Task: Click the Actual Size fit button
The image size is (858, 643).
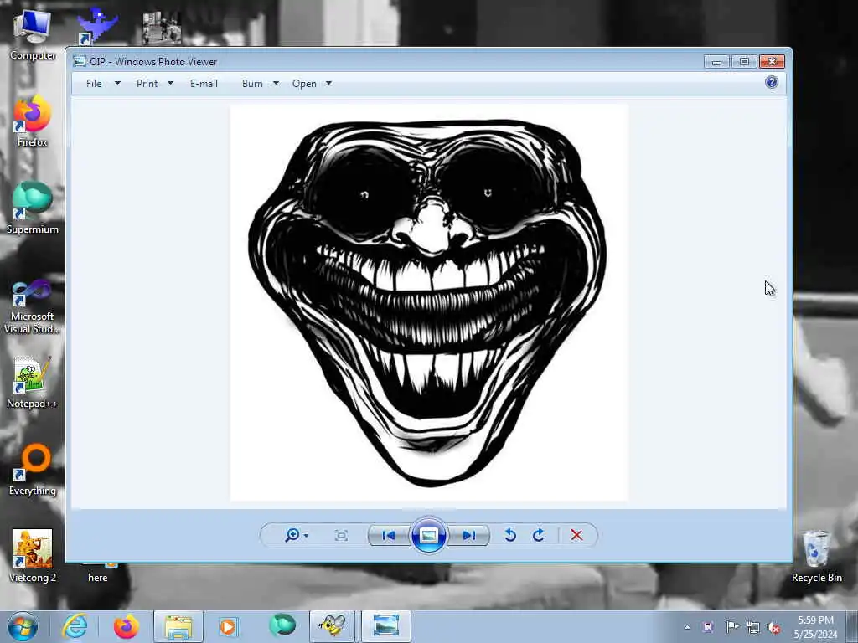Action: click(341, 535)
